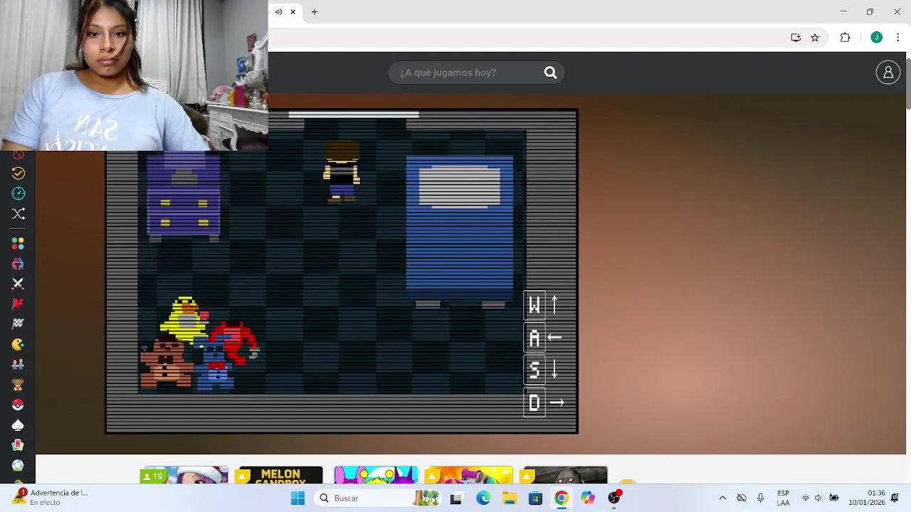
Task: Open the Chrome three-dot menu
Action: pyautogui.click(x=898, y=38)
